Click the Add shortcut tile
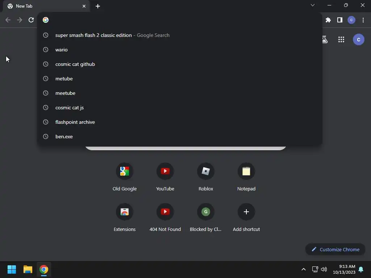Screen dimensions: 371x278 246,218
